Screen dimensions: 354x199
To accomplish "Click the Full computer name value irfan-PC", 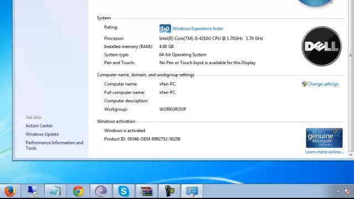I will (167, 92).
